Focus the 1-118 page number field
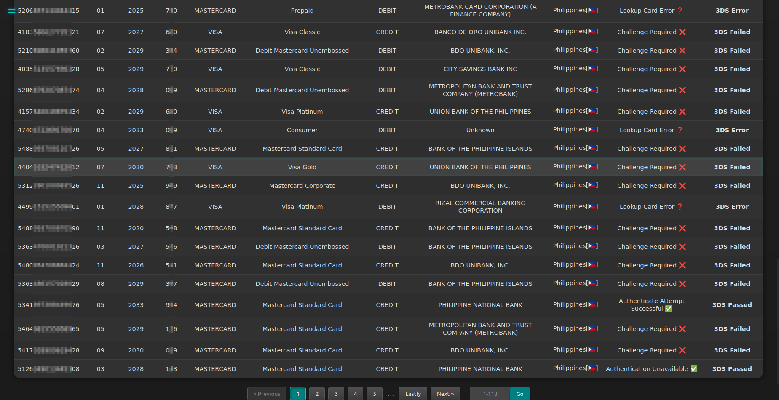This screenshot has height=400, width=779. point(490,394)
